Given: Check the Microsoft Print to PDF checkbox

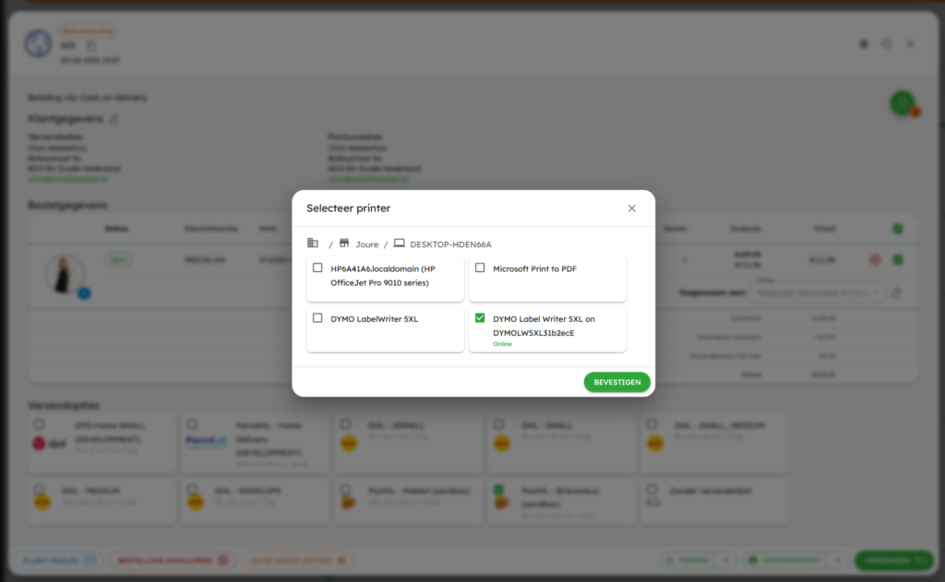Looking at the screenshot, I should coord(480,267).
